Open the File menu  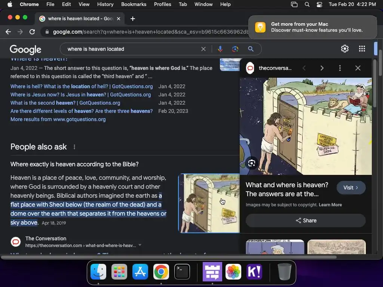50,4
